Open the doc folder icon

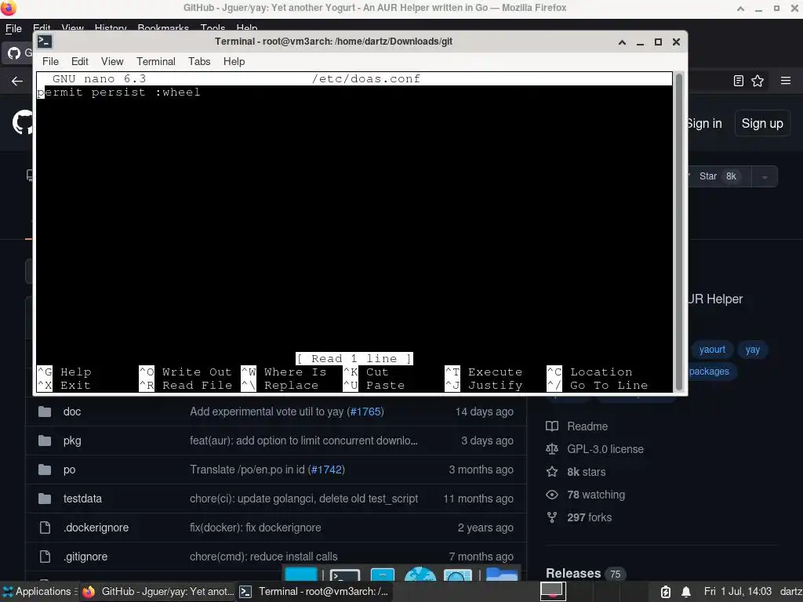pos(45,412)
